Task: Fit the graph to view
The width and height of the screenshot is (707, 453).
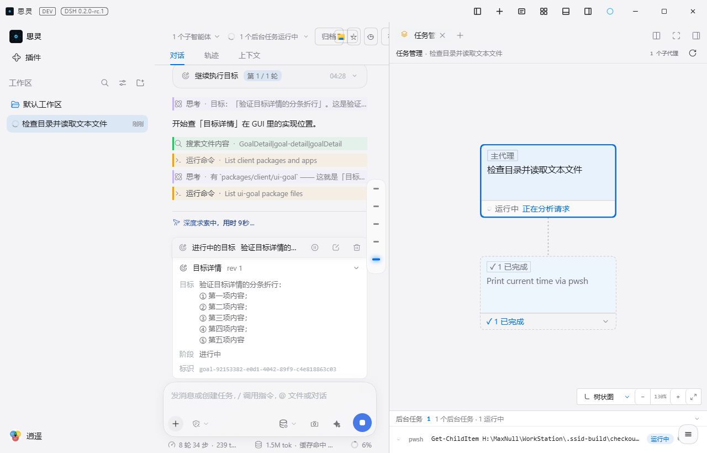Action: 693,397
